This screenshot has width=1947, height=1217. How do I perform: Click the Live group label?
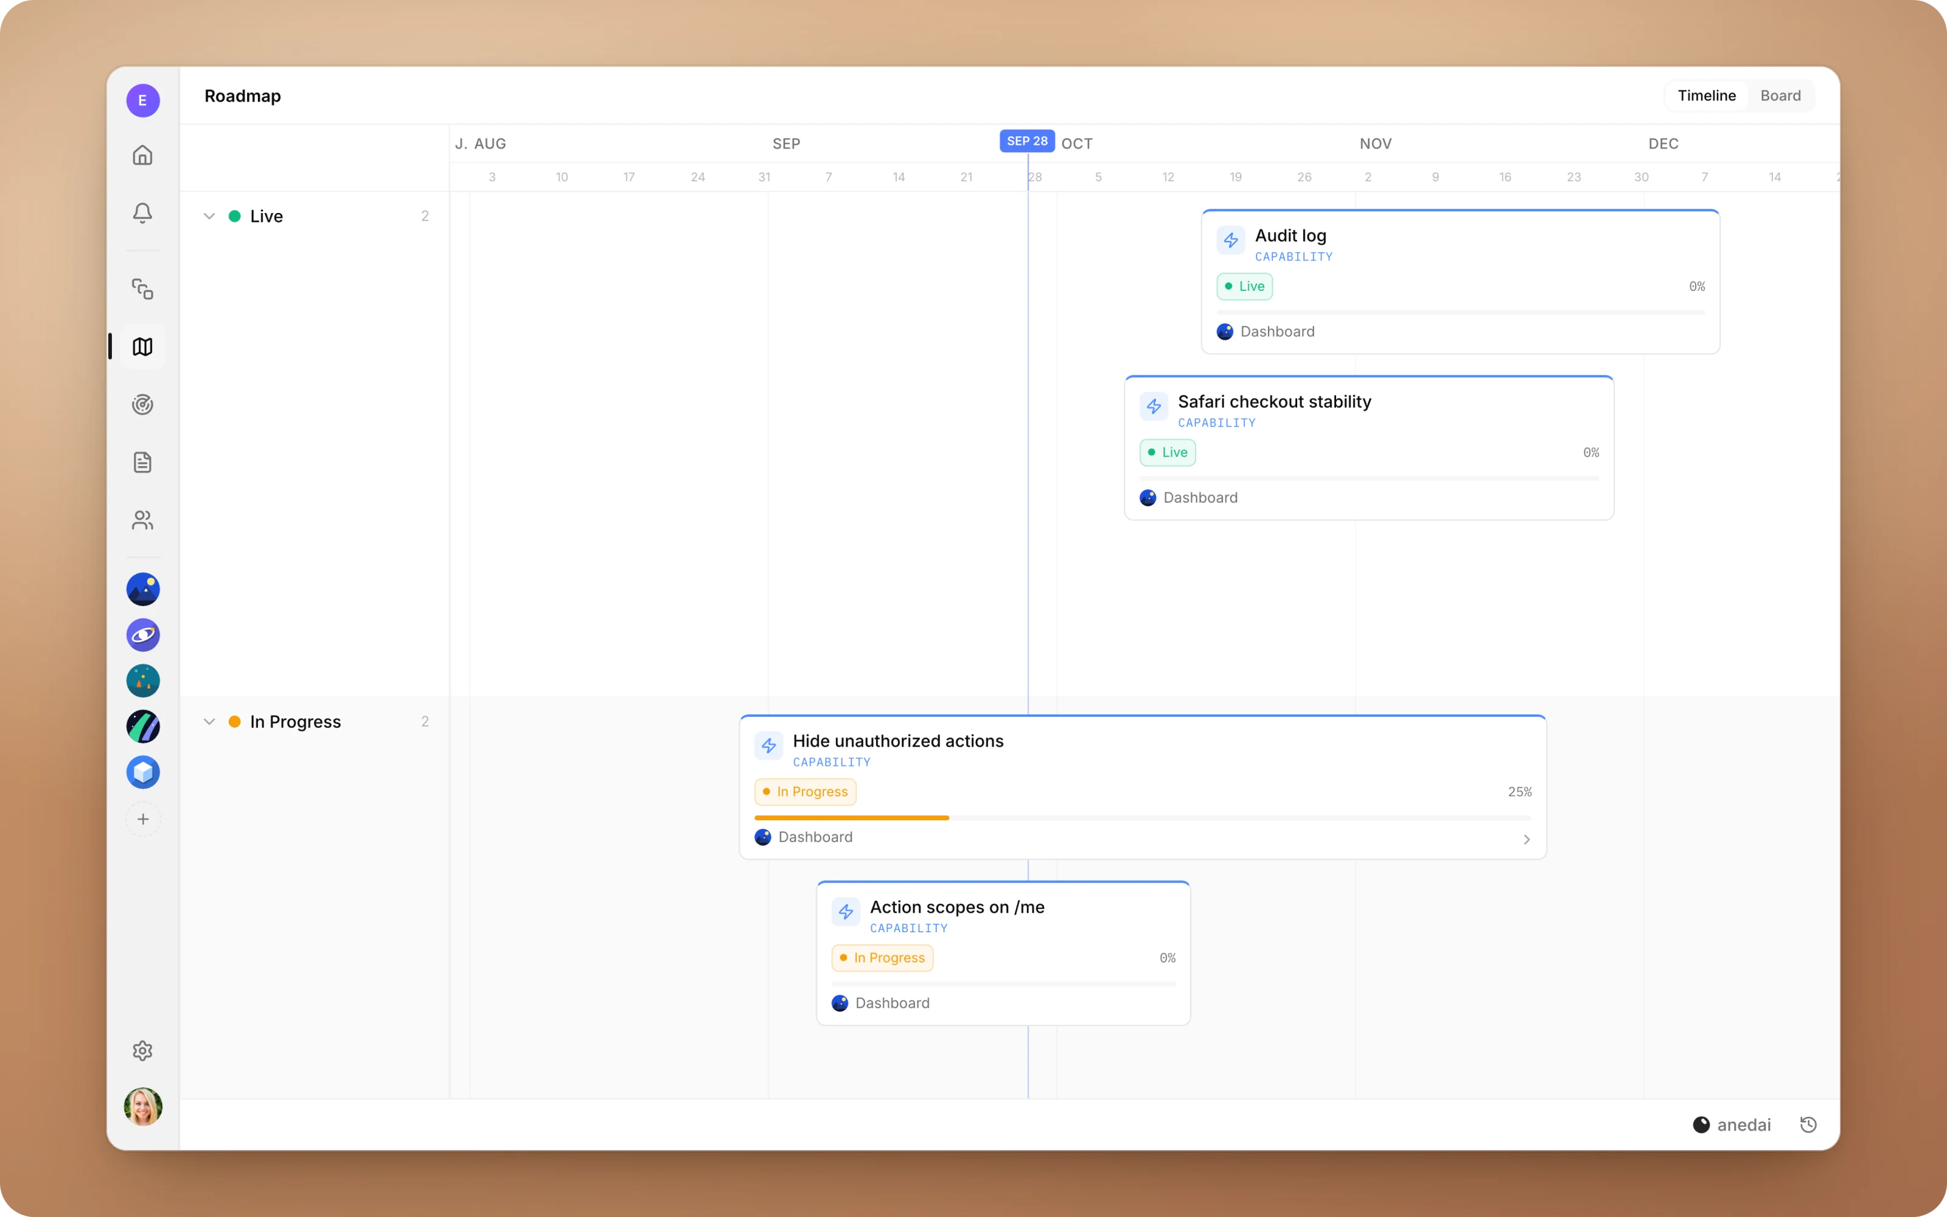point(266,215)
